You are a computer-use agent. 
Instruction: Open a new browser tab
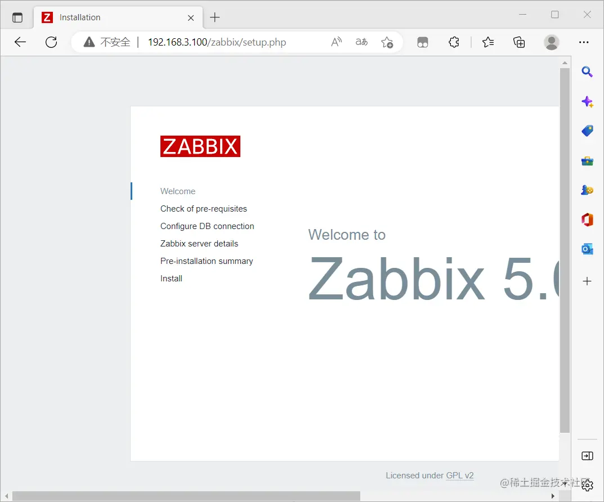(x=214, y=17)
